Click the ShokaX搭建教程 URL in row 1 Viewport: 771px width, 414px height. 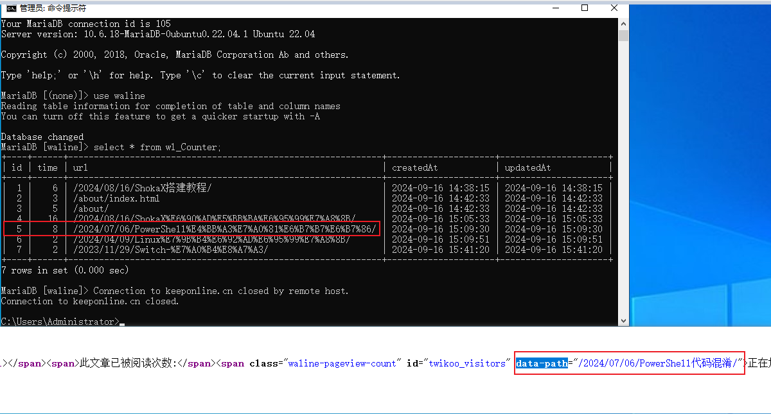pos(142,188)
